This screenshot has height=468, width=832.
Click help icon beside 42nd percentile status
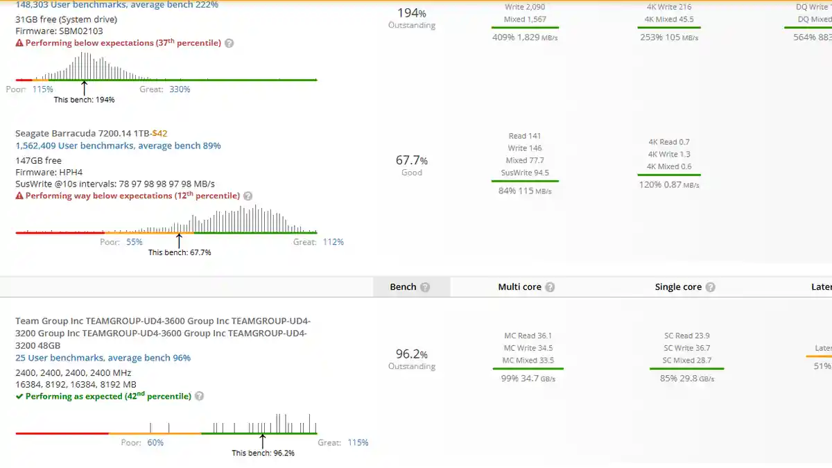click(x=200, y=397)
